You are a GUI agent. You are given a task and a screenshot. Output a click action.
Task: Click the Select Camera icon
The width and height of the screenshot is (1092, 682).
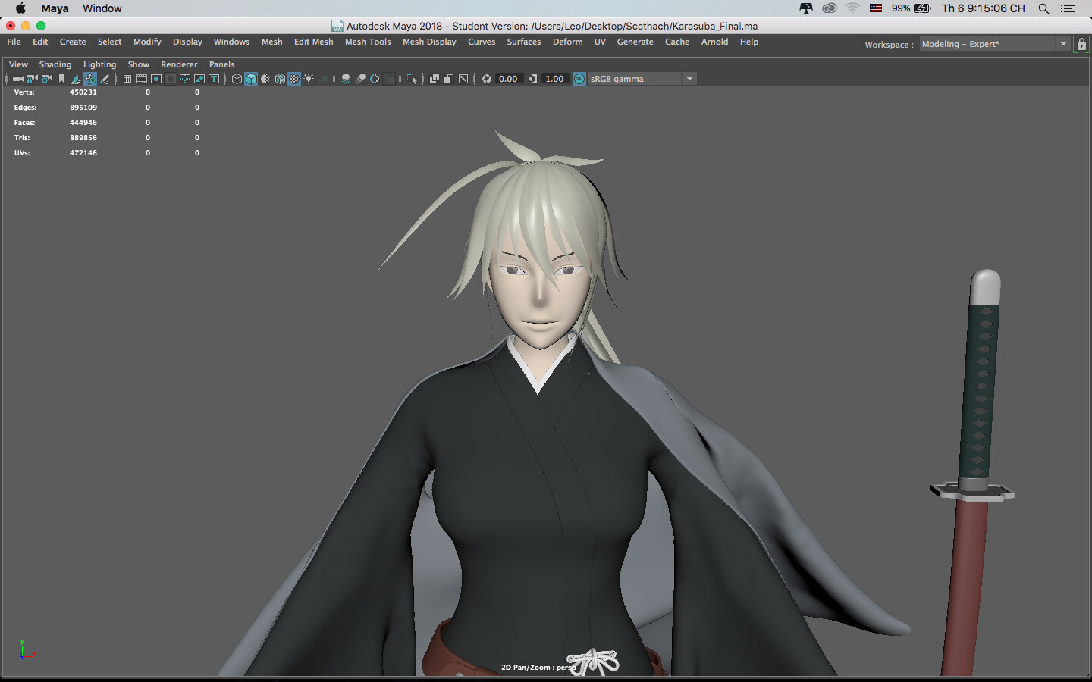click(x=17, y=79)
